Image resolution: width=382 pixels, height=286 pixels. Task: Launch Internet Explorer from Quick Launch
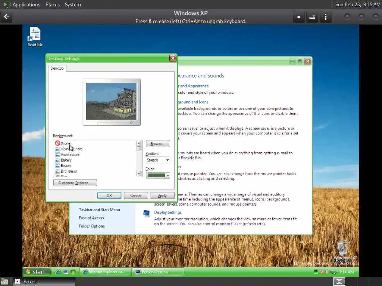click(58, 272)
